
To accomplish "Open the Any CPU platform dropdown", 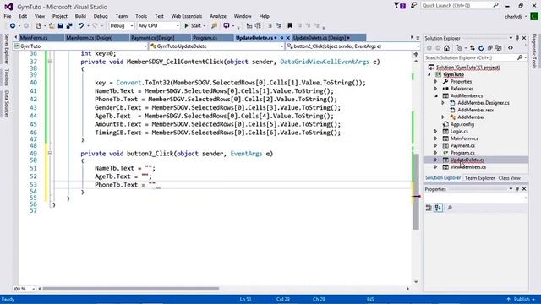I will (158, 26).
